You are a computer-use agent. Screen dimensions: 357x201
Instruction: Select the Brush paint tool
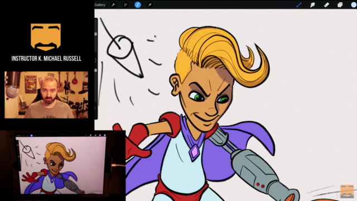(299, 4)
